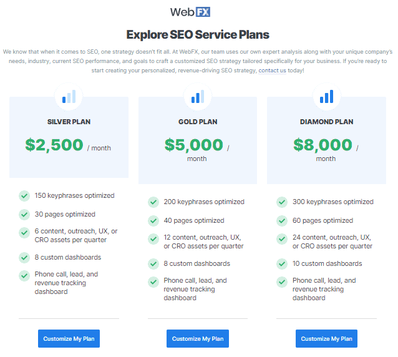Click the checkmark beside 24 content, outreach assets
The width and height of the screenshot is (398, 357).
(282, 238)
